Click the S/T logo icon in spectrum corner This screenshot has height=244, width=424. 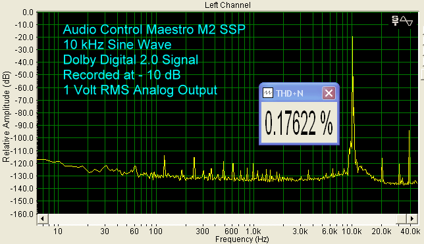[395, 21]
